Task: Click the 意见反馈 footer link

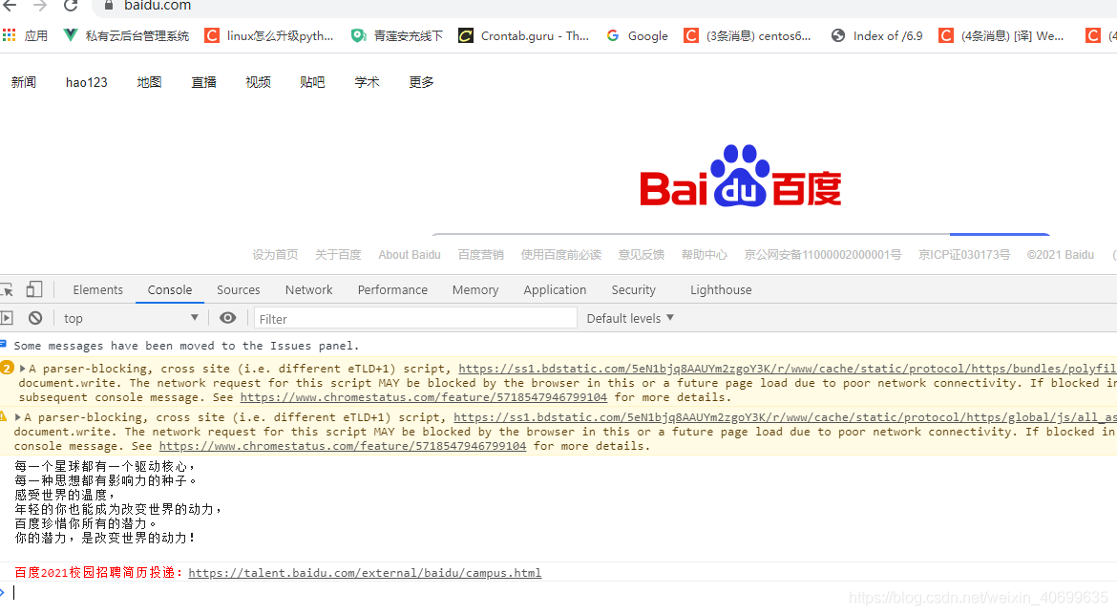Action: click(x=642, y=255)
